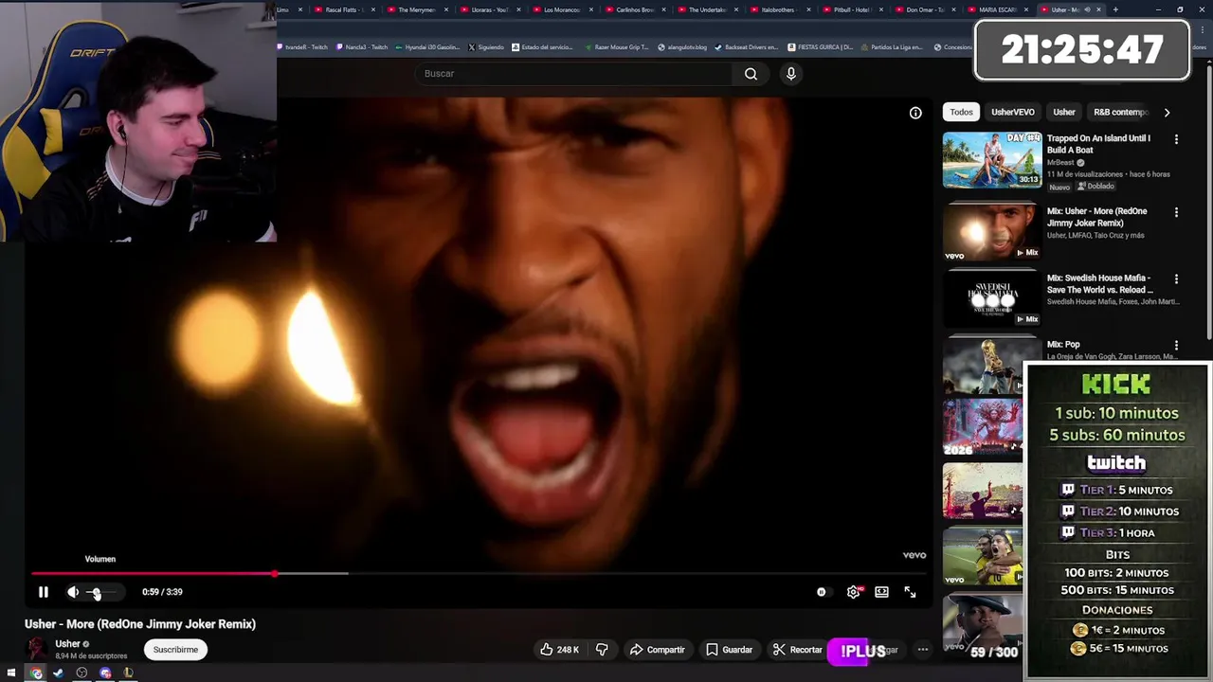Dislike the video
Image resolution: width=1213 pixels, height=682 pixels.
pos(602,650)
